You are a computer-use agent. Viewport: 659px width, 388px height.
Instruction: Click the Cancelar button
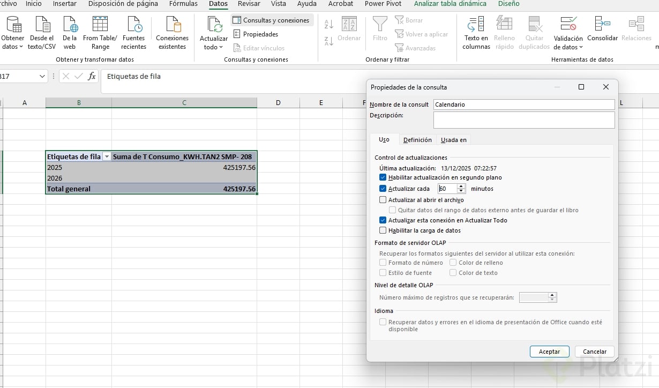[x=594, y=352]
